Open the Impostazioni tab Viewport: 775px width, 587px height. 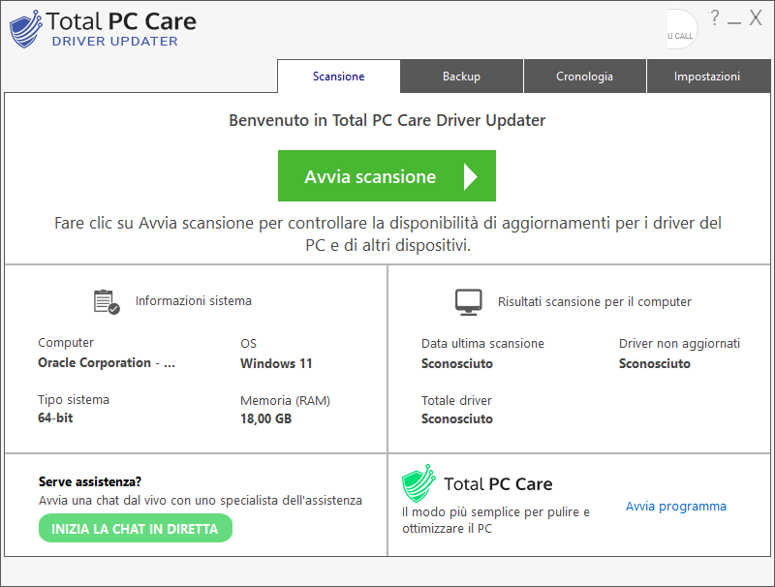click(707, 77)
